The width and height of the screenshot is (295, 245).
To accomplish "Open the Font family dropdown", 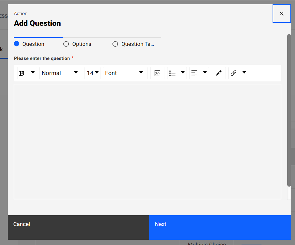I will click(125, 73).
